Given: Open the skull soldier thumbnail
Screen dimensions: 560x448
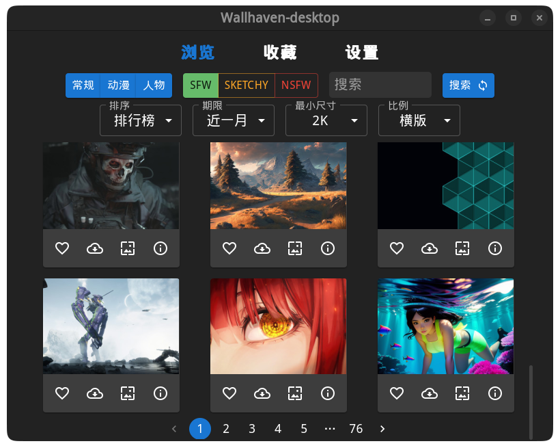Looking at the screenshot, I should click(x=111, y=186).
